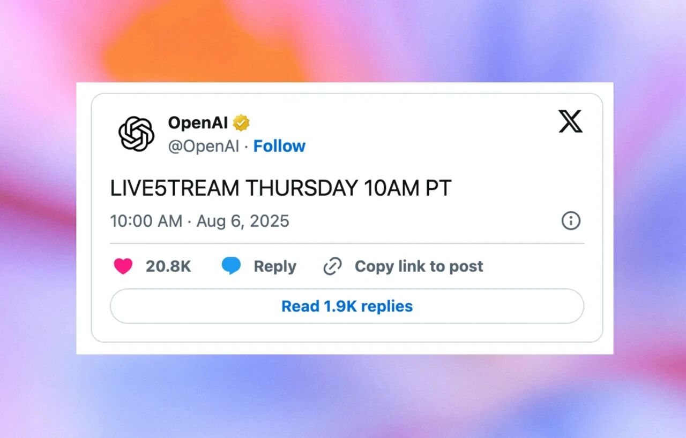Click the circled info icon
Screen dimensions: 686x438
[x=571, y=220]
